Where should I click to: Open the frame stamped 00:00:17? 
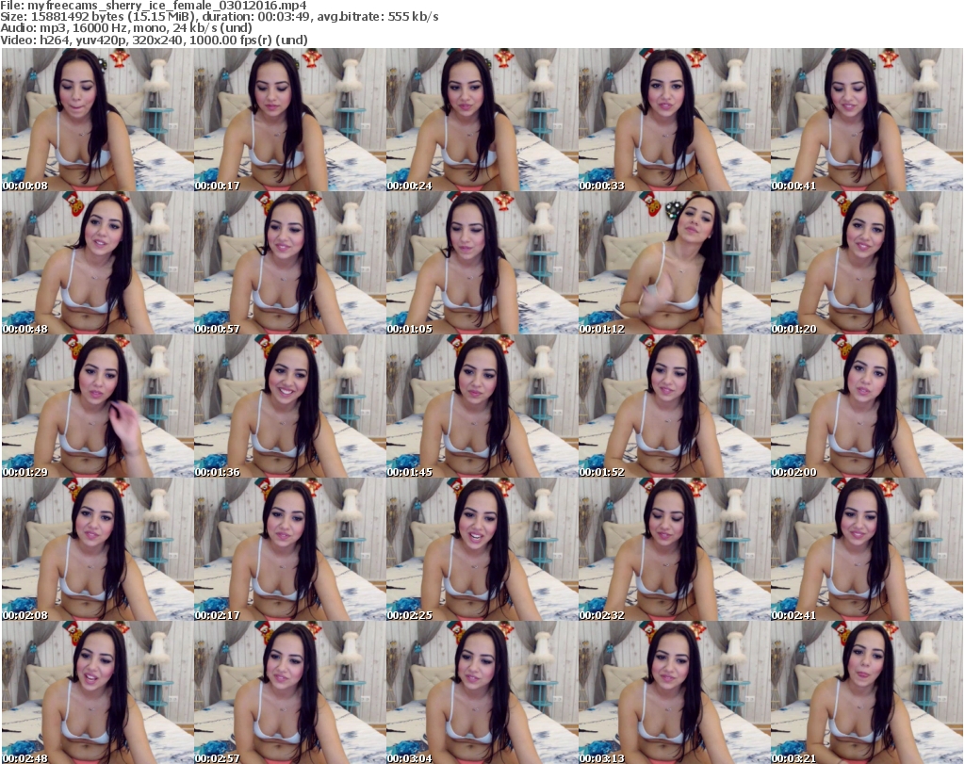(x=290, y=120)
